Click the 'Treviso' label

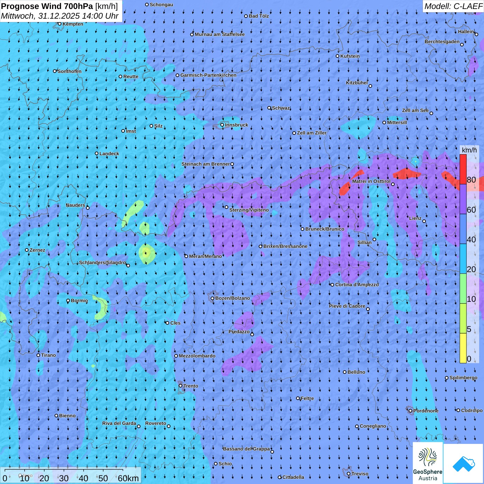[360, 474]
